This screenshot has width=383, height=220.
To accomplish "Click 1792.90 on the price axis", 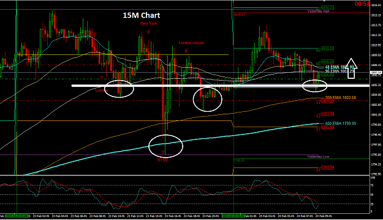I will [x=376, y=174].
